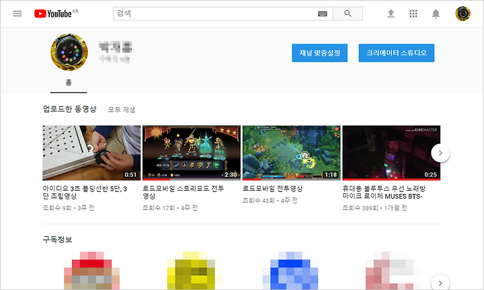Open the video upload icon
The height and width of the screenshot is (290, 484).
pos(391,13)
